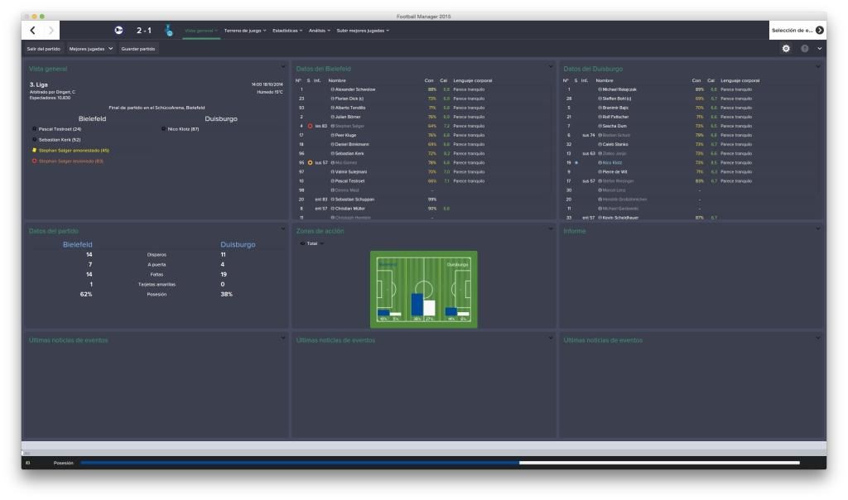
Task: Go back with the left arrow
Action: coord(32,31)
